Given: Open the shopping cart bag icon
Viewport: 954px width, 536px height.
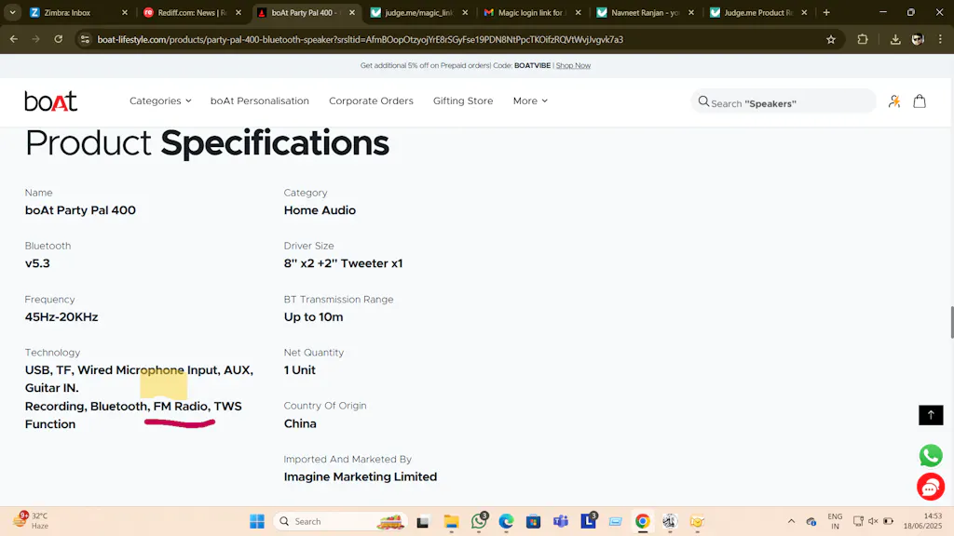Looking at the screenshot, I should (x=919, y=101).
